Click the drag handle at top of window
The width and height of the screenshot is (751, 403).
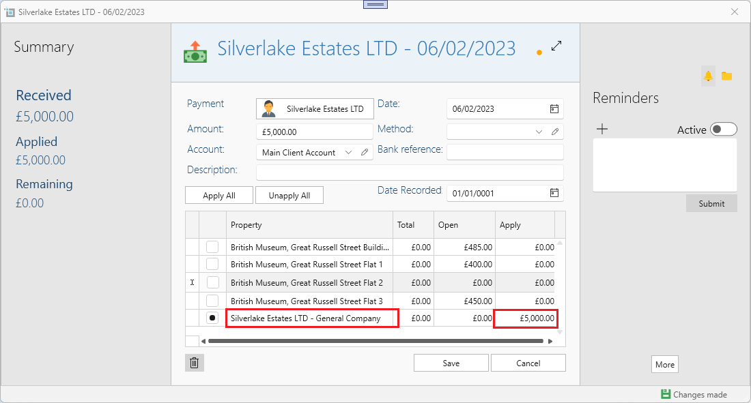[375, 4]
